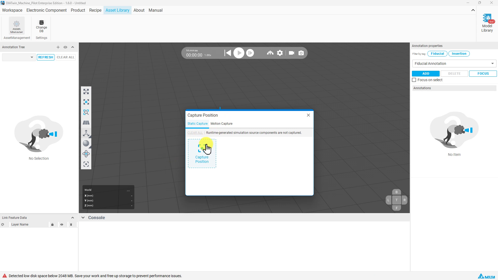Viewport: 498px width, 280px height.
Task: Open the About menu
Action: [x=139, y=10]
